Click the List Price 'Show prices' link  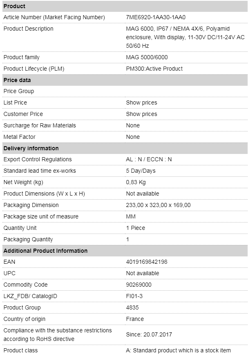tap(141, 102)
